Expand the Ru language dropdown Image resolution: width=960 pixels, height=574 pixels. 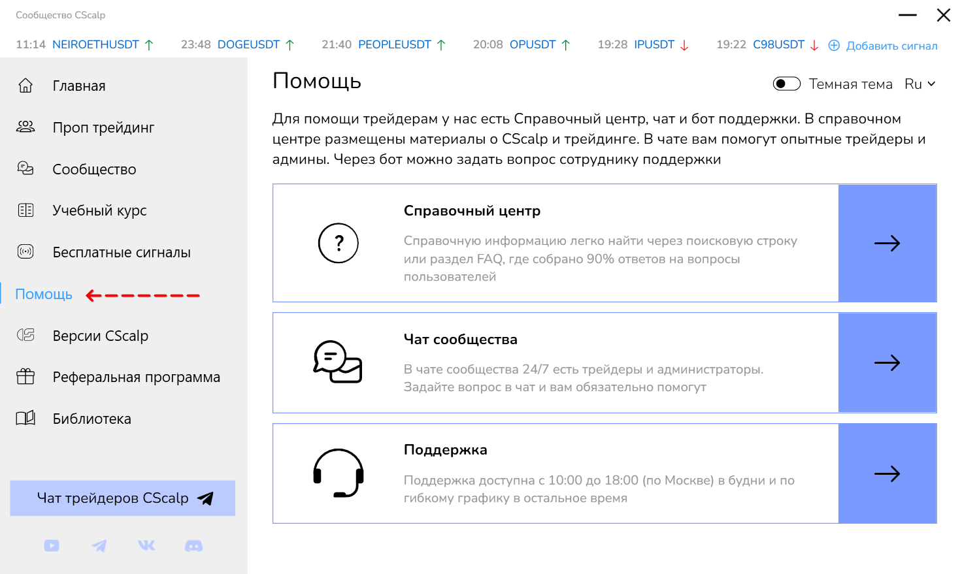[x=920, y=84]
